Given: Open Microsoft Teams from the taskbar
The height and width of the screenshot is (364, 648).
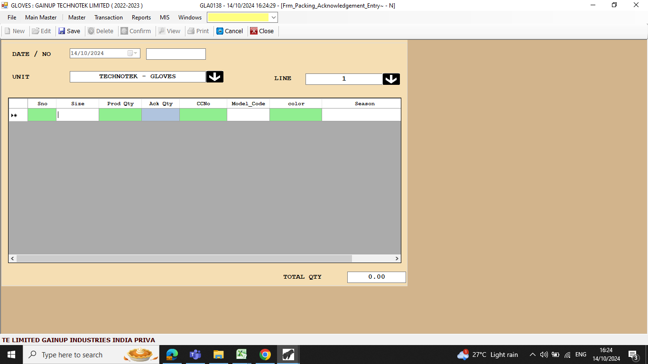Looking at the screenshot, I should pos(195,355).
